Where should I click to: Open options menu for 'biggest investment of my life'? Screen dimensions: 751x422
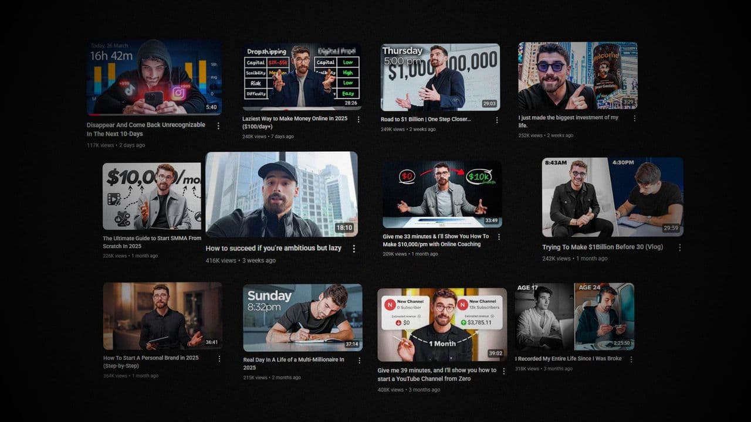pos(634,118)
